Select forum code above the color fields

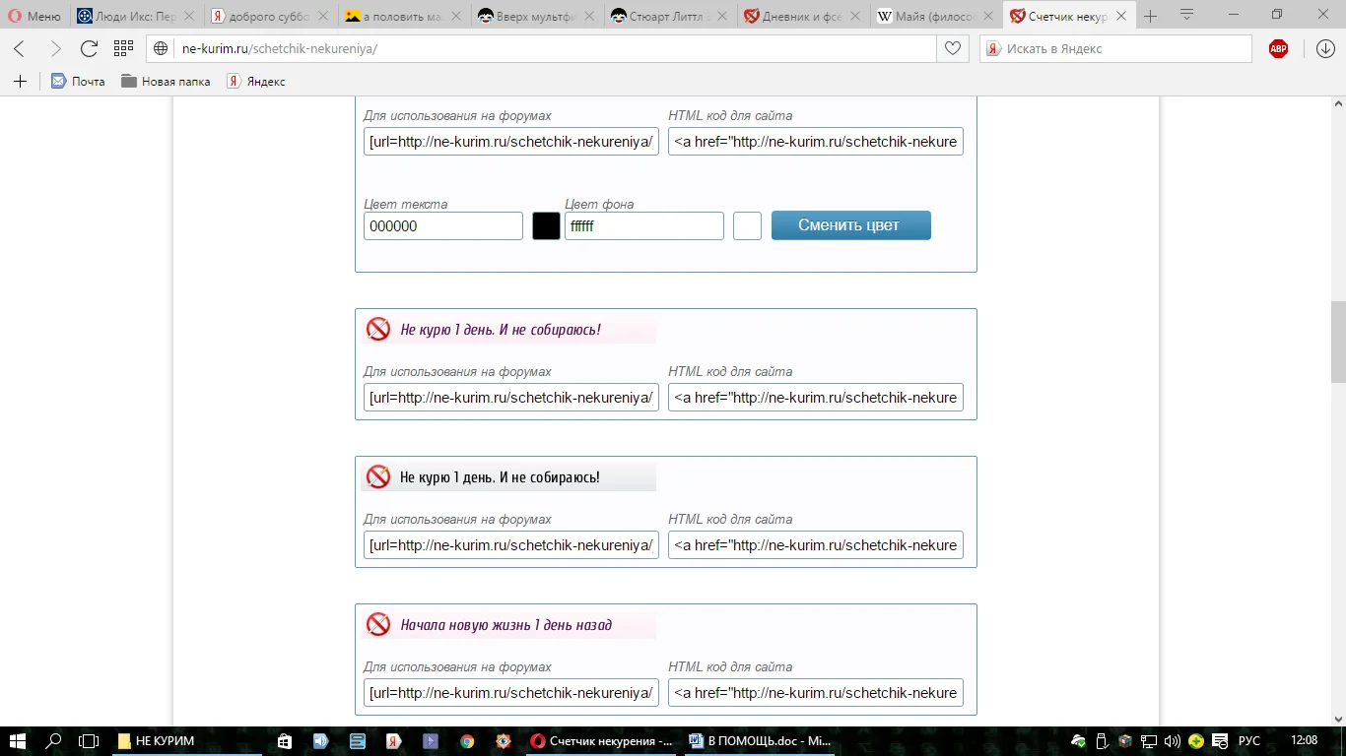511,141
